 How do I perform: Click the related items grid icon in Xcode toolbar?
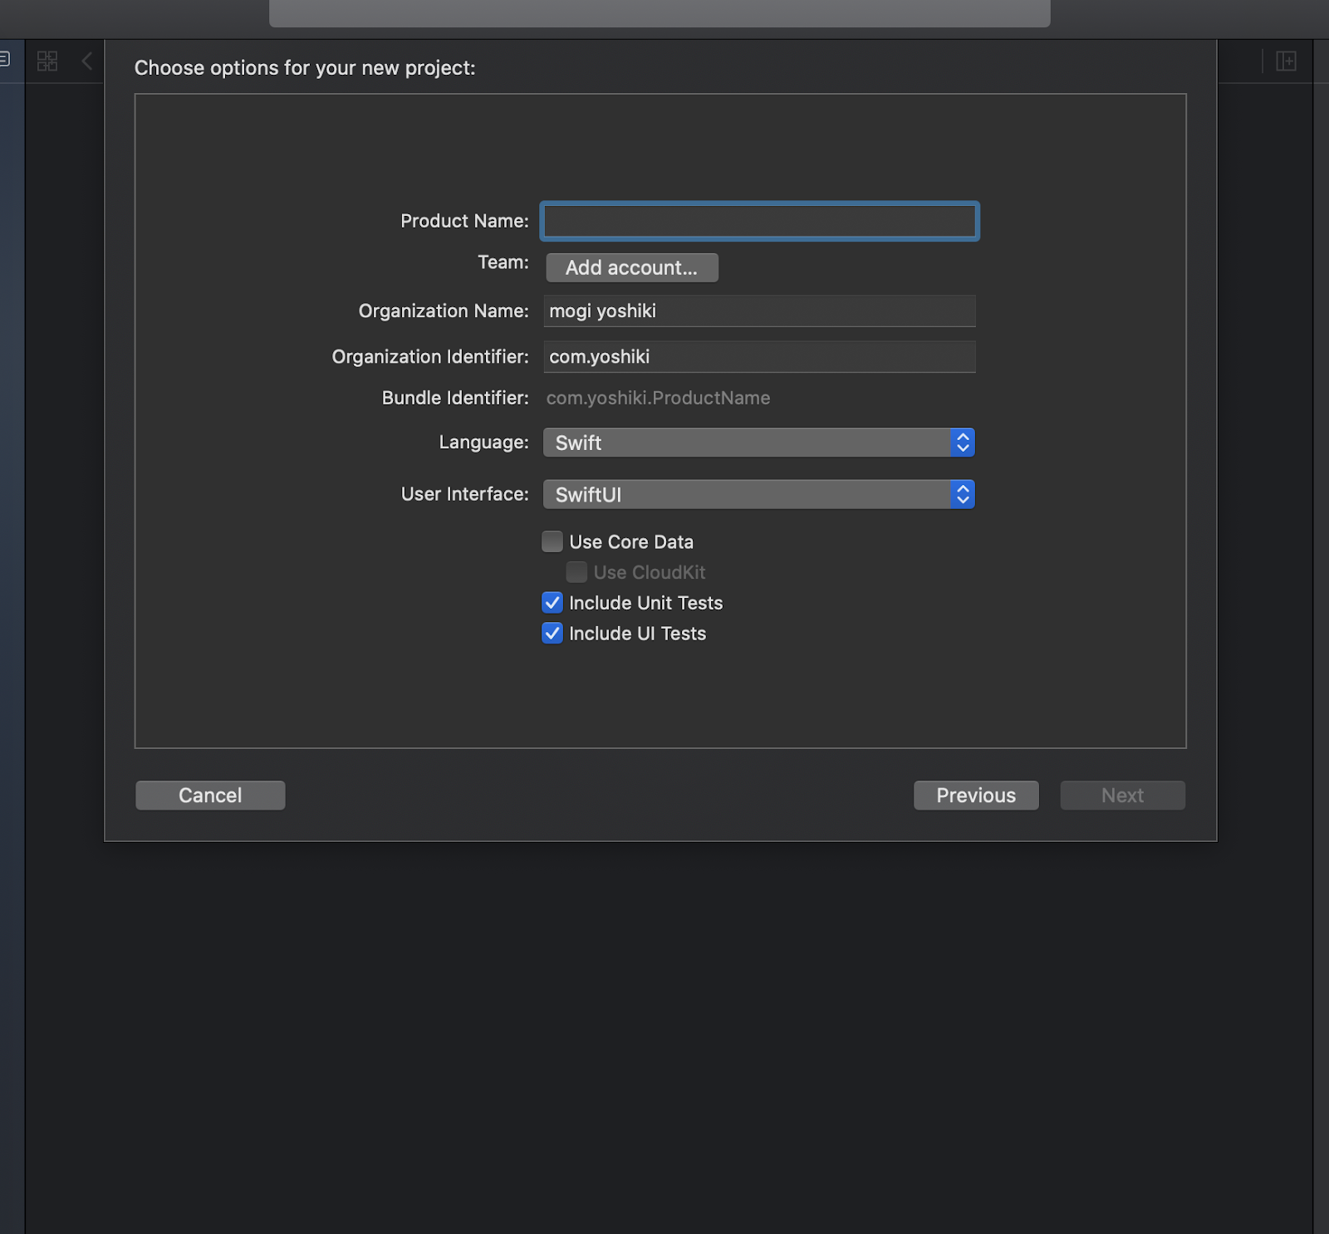tap(47, 61)
